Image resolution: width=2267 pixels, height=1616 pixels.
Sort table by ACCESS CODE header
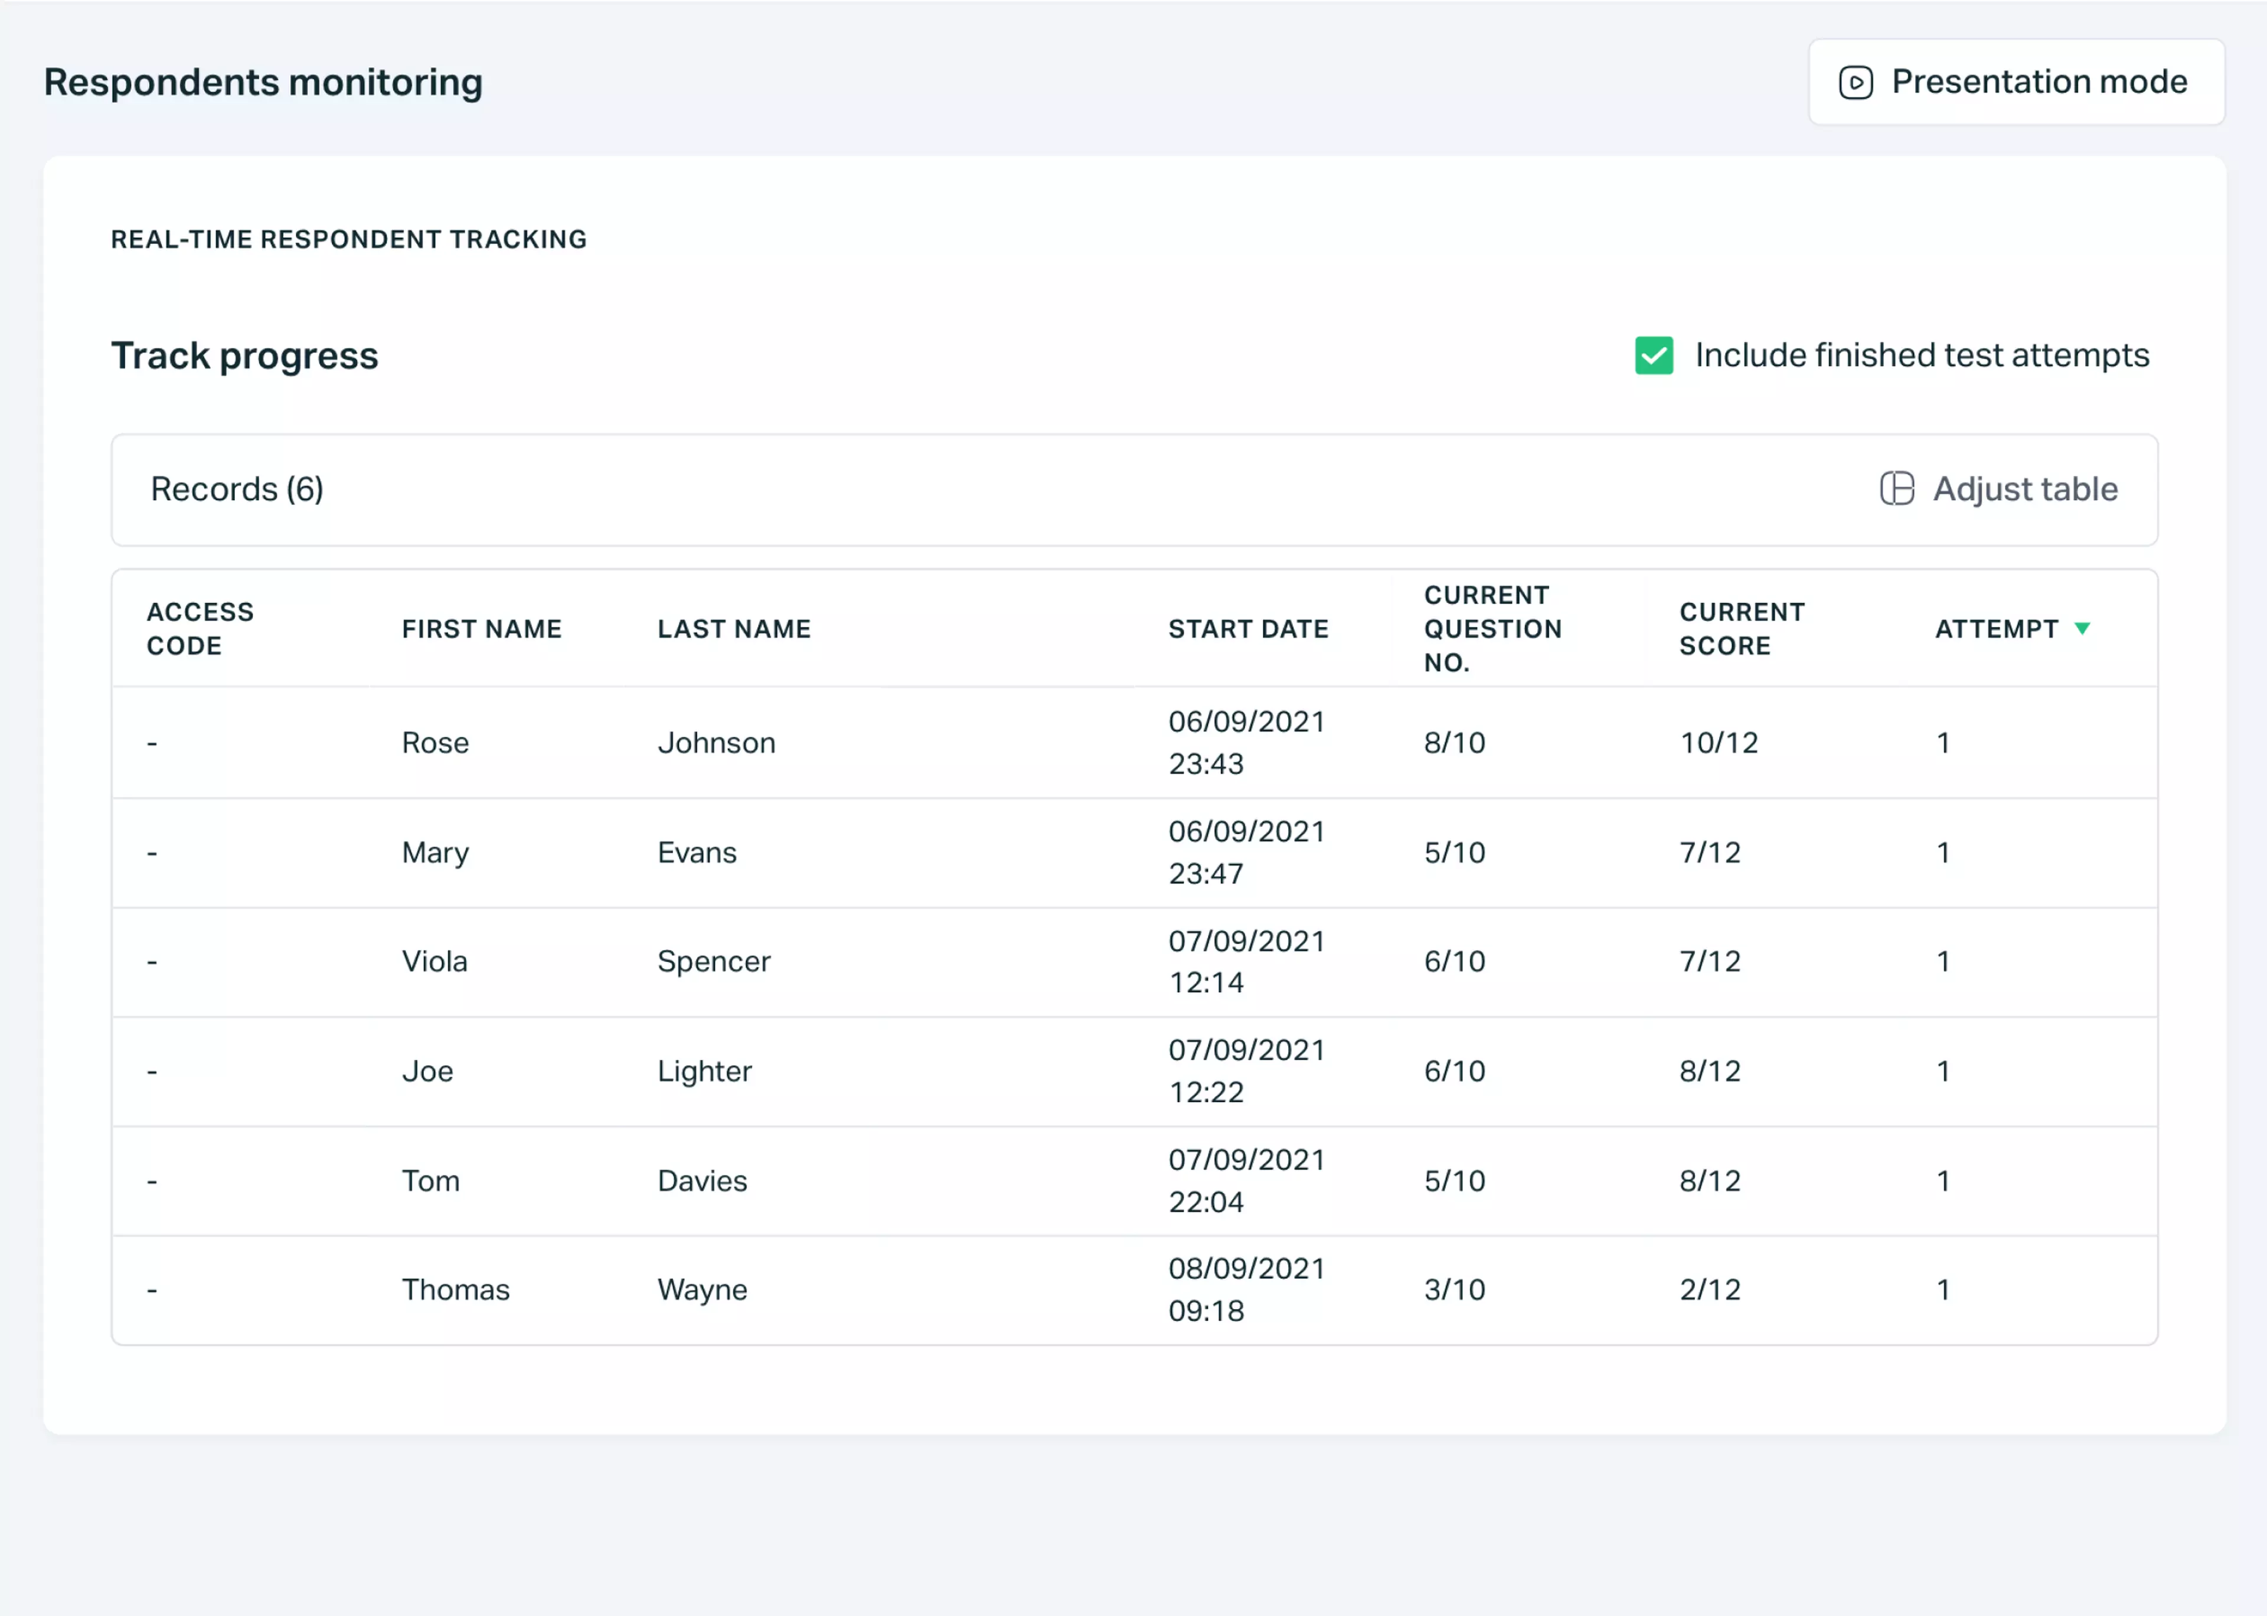click(200, 628)
